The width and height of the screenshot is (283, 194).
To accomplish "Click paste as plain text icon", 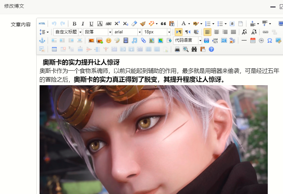I will [x=171, y=24].
